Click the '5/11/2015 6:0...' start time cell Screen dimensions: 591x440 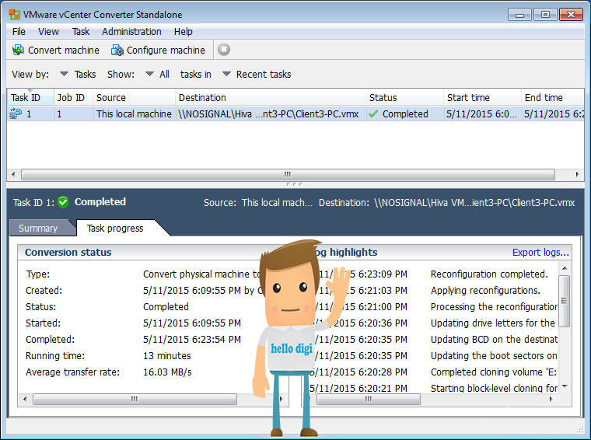click(x=481, y=113)
